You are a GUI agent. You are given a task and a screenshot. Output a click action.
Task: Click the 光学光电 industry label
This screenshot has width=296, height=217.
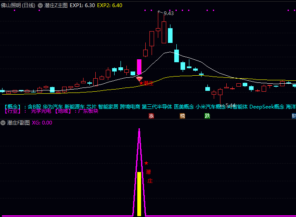[x=41, y=111]
